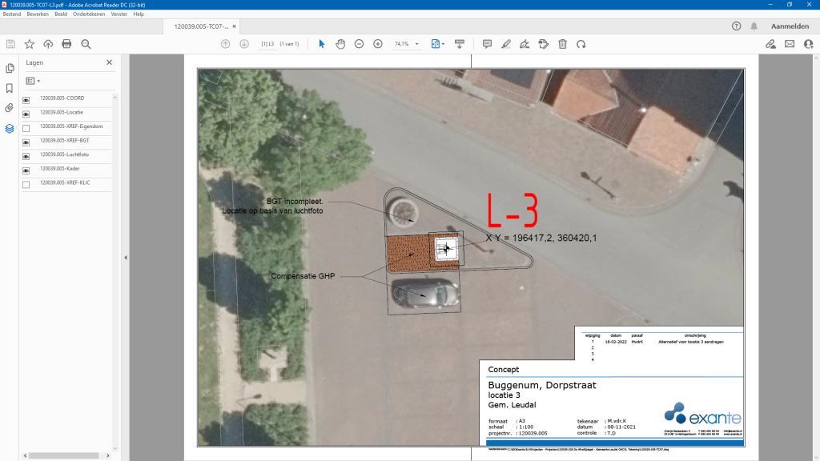The height and width of the screenshot is (461, 820).
Task: Hide the 120039.005-COORD layer
Action: pyautogui.click(x=26, y=100)
